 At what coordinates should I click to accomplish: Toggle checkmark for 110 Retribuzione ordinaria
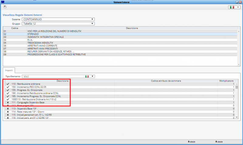point(8,84)
